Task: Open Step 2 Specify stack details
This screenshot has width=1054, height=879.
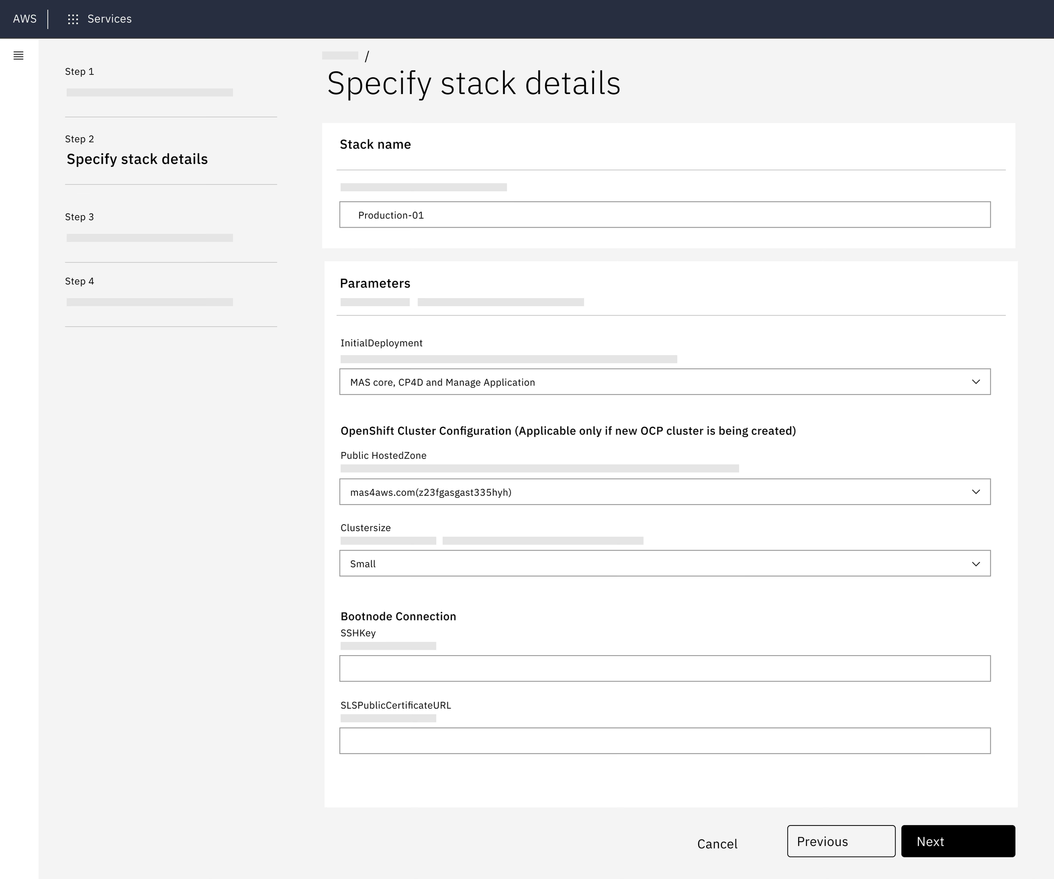Action: coord(137,159)
